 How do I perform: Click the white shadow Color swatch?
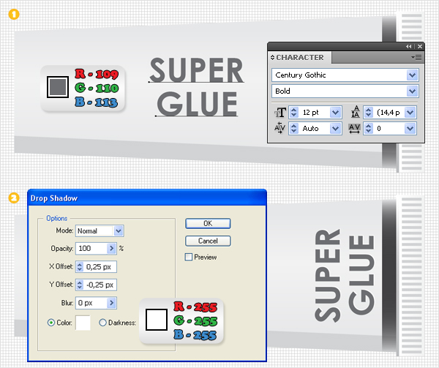pos(83,323)
